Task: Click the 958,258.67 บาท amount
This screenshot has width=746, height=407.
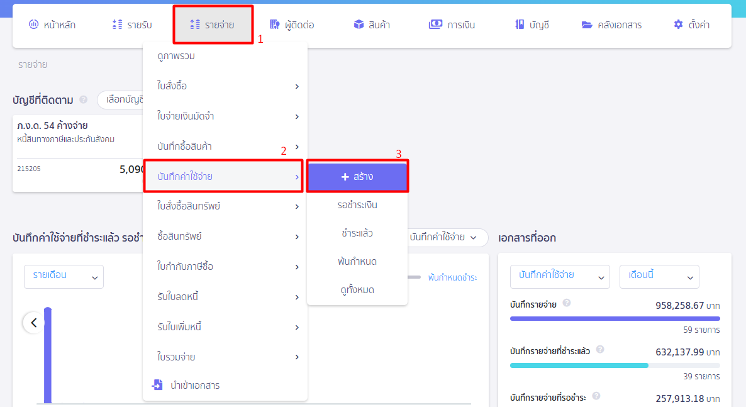Action: point(688,305)
